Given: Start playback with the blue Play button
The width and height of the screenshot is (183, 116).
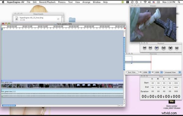Looking at the screenshot, I should click(157, 48).
